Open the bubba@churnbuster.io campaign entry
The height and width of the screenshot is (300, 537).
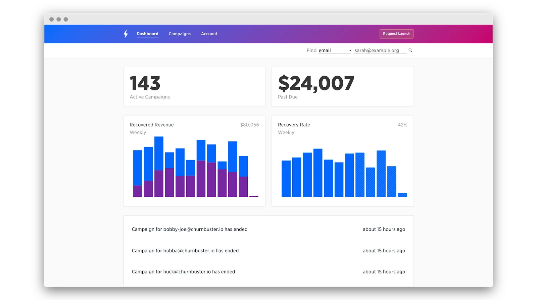pos(268,251)
